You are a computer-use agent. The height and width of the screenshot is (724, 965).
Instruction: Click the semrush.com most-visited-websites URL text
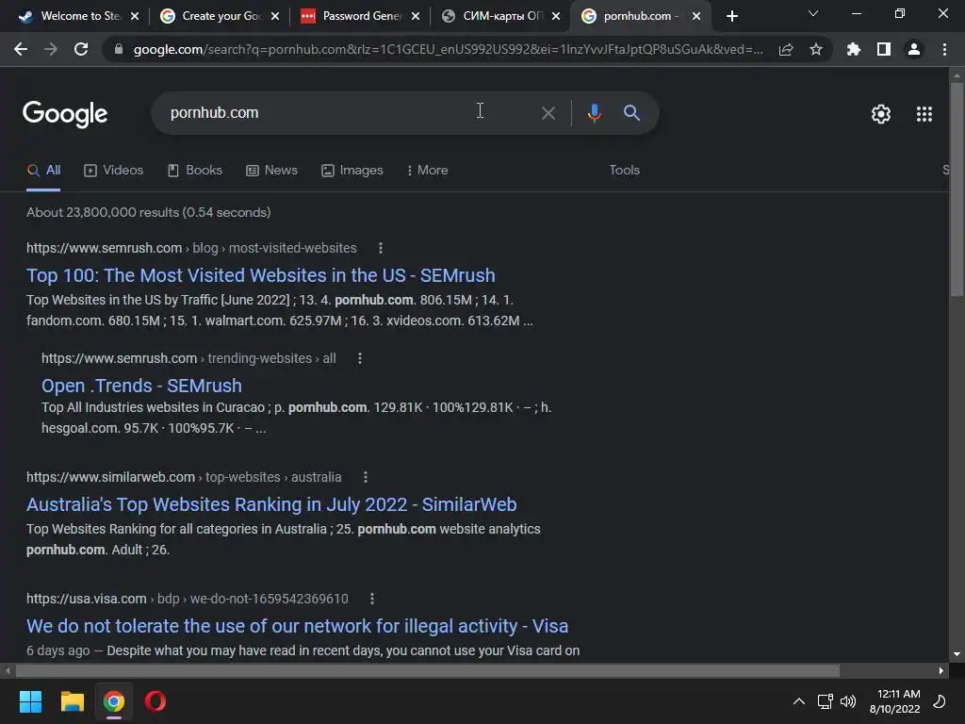coord(191,248)
